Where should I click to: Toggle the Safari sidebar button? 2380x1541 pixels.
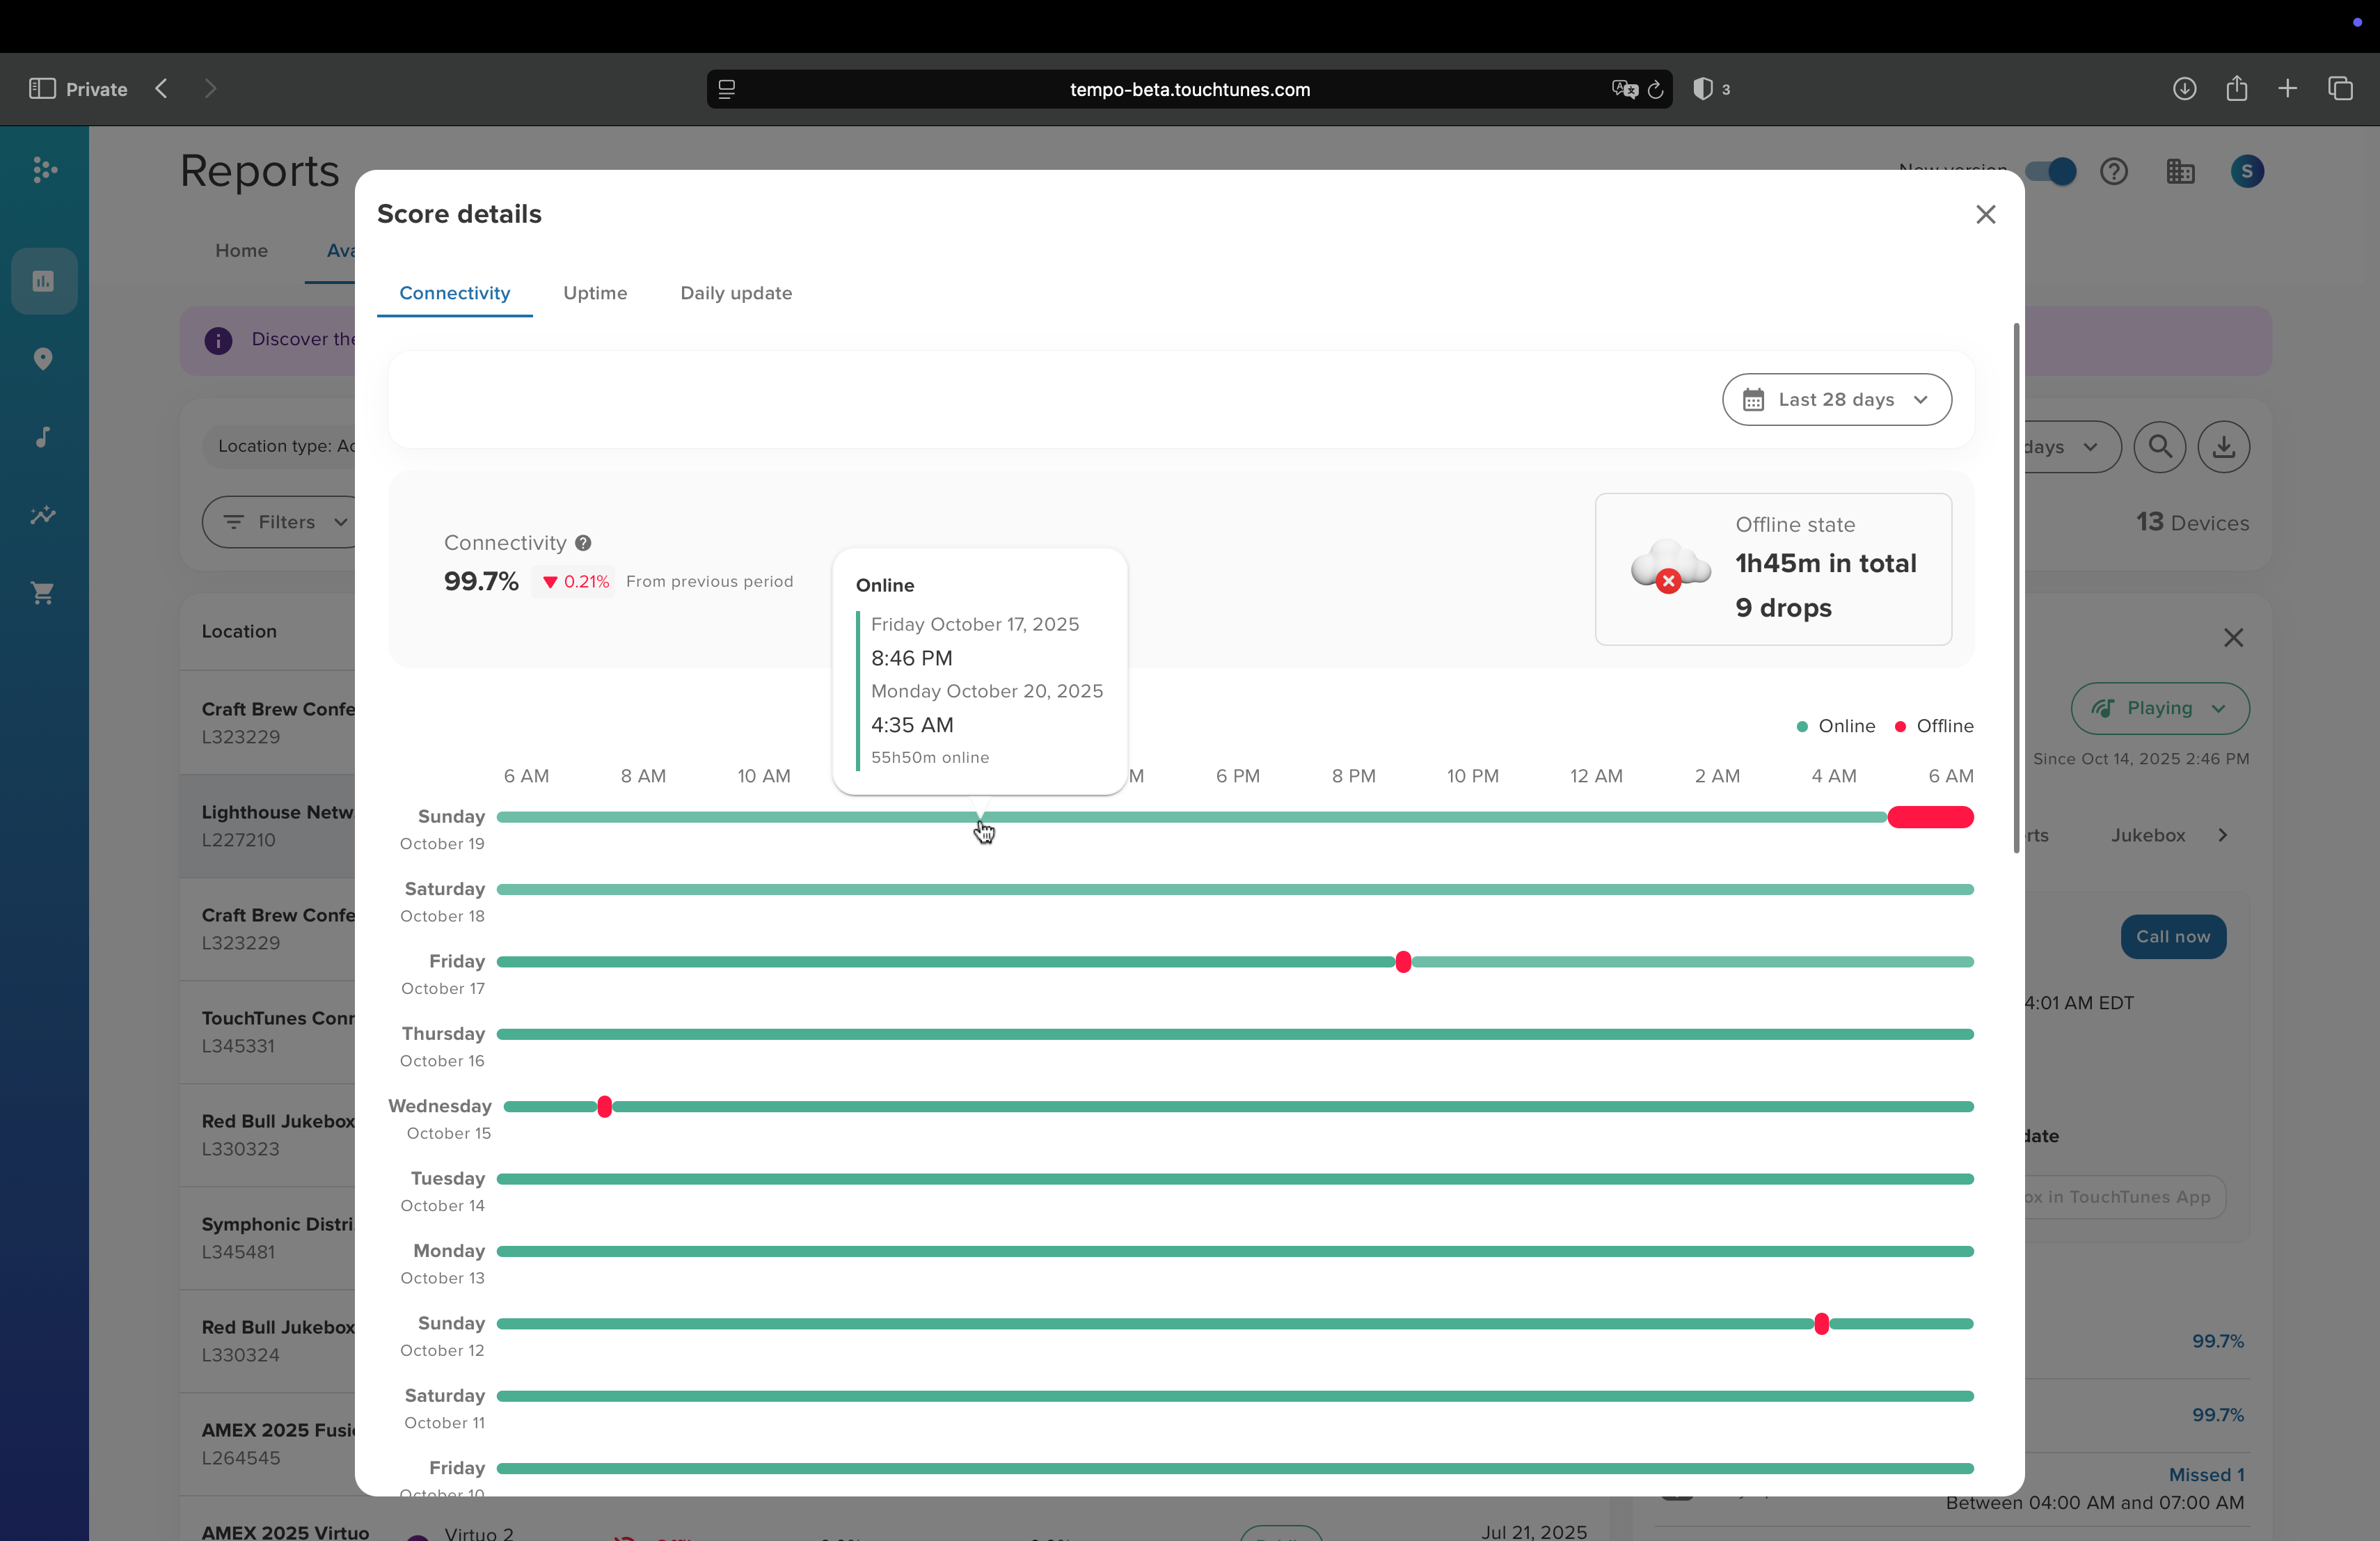click(42, 89)
